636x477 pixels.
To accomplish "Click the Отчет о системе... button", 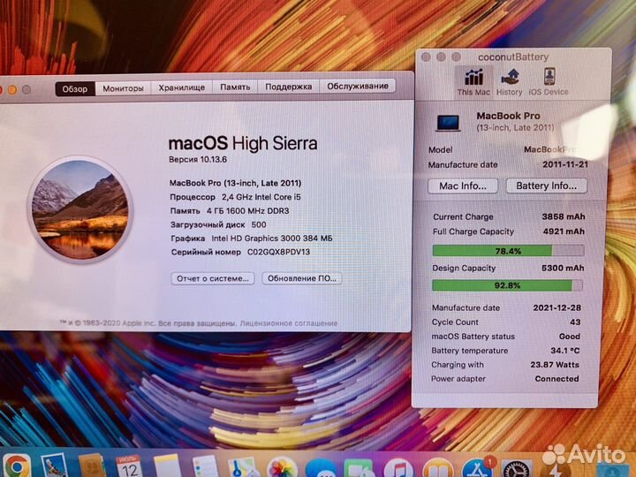I will pos(213,278).
